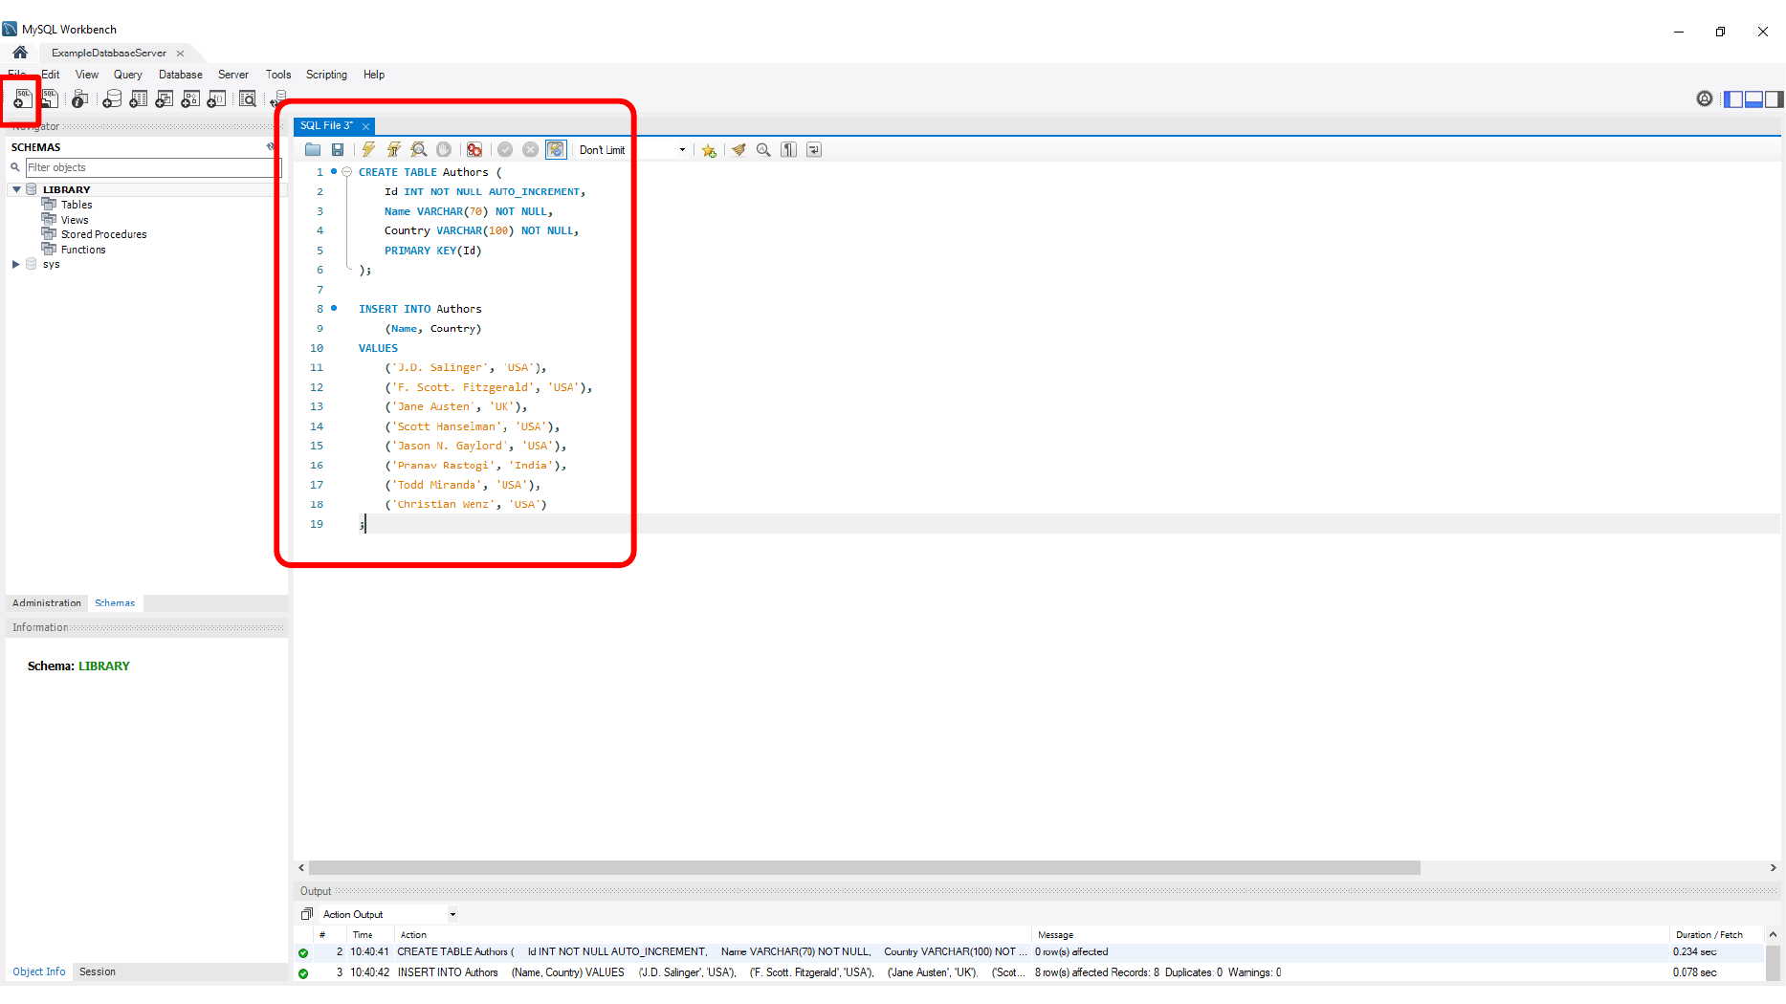This screenshot has height=1004, width=1786.
Task: Select Functions under LIBRARY schema
Action: (x=83, y=250)
